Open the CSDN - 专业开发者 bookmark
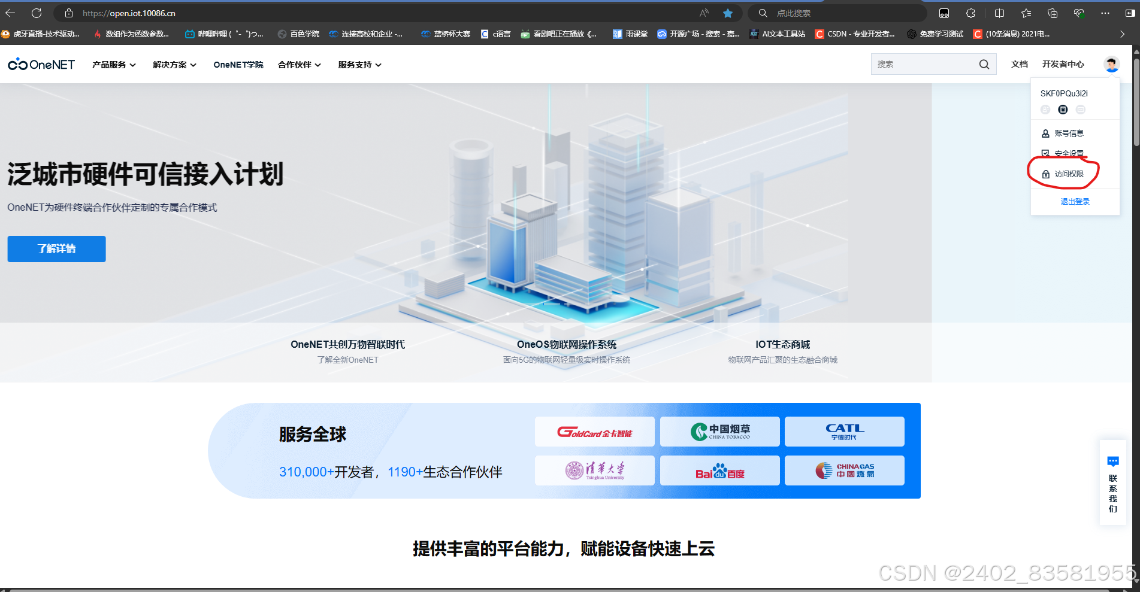Image resolution: width=1140 pixels, height=592 pixels. (x=855, y=34)
